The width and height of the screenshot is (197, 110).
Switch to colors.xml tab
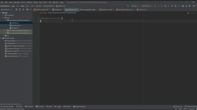(x=143, y=9)
